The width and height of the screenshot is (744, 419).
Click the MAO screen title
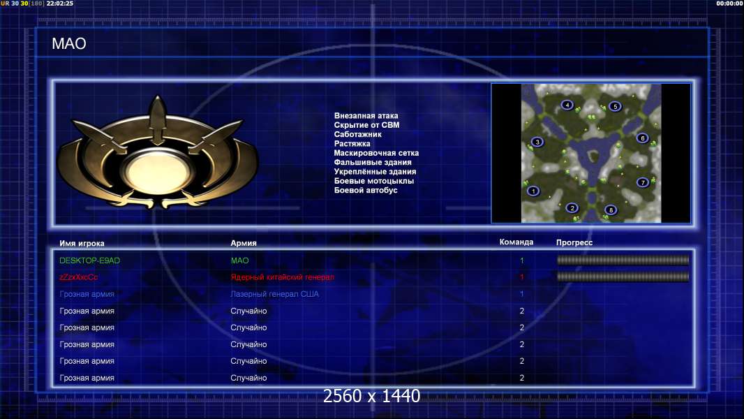[x=69, y=44]
